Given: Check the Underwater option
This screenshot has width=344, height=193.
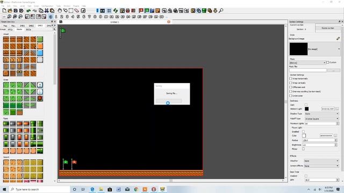Looking at the screenshot, I should [x=290, y=96].
